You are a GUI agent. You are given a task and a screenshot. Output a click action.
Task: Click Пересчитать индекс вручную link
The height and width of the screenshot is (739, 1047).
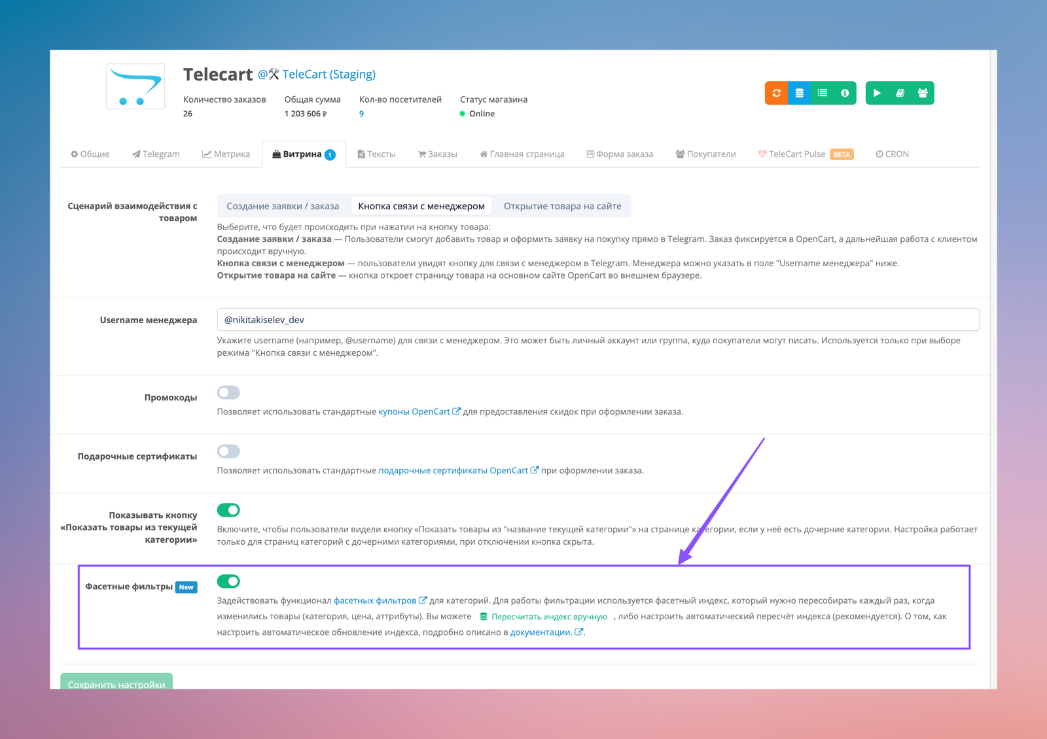548,617
